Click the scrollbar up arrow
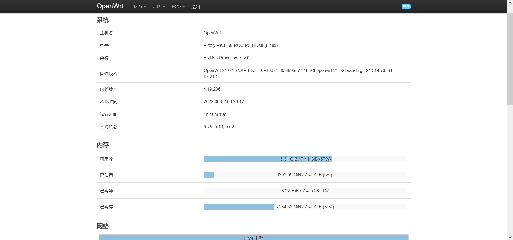513x240 pixels. 510,2
